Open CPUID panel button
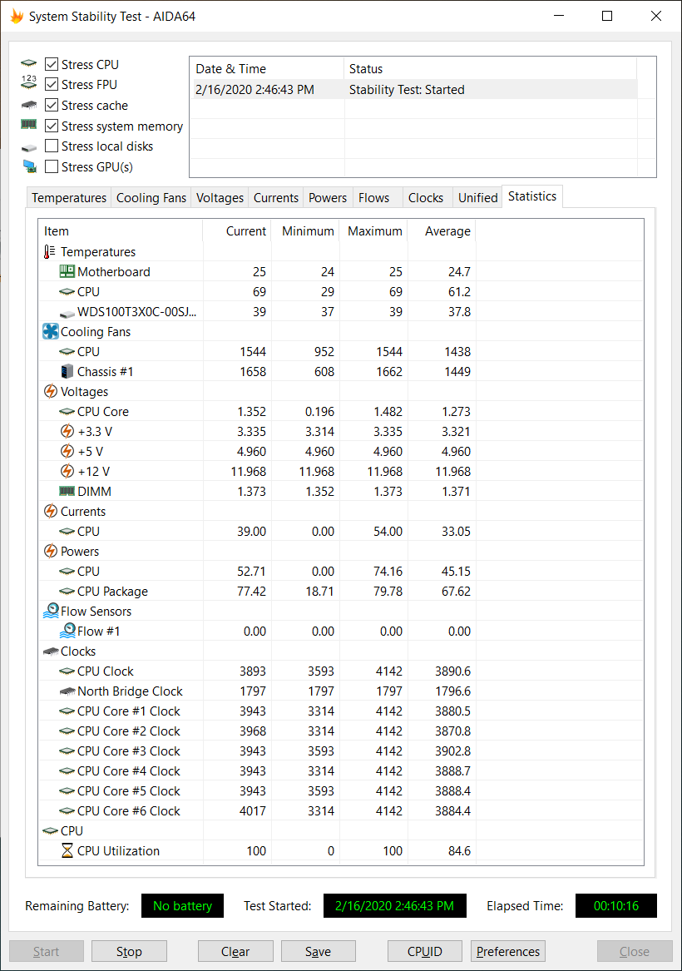This screenshot has width=682, height=971. pos(424,951)
